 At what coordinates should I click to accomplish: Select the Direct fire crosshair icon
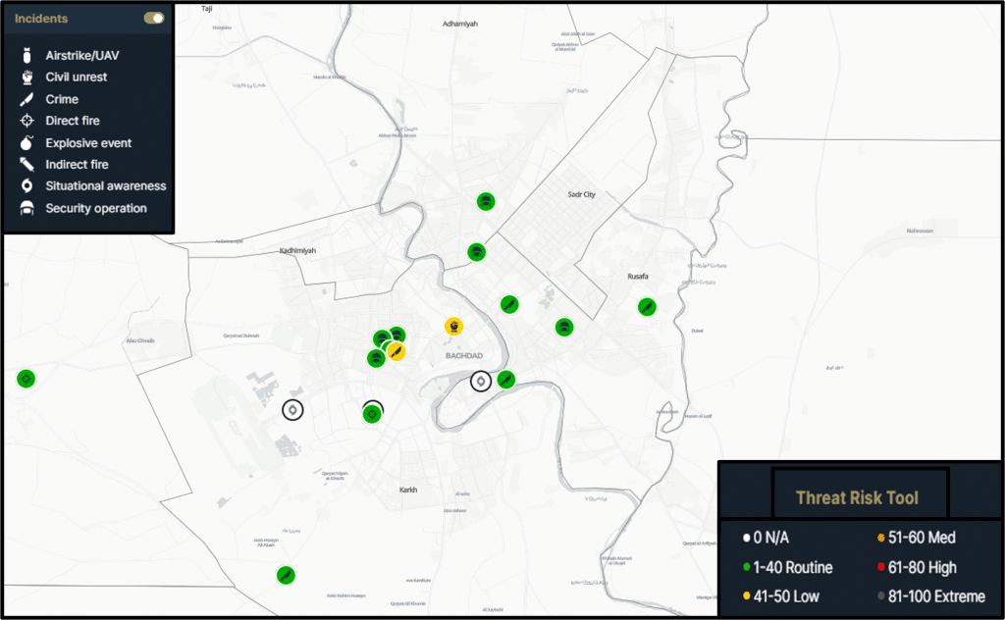pos(27,121)
